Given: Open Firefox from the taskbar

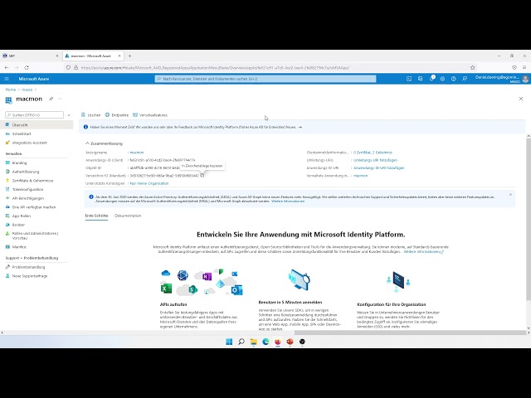Looking at the screenshot, I should point(278,342).
